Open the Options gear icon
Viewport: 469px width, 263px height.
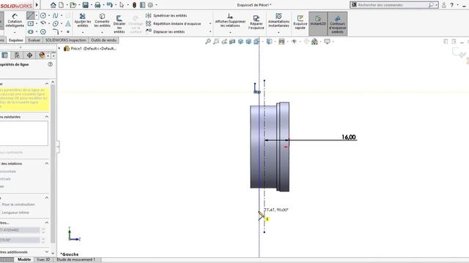click(150, 5)
